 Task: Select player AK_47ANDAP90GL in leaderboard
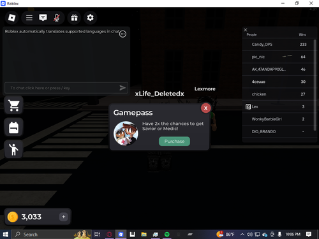point(278,69)
